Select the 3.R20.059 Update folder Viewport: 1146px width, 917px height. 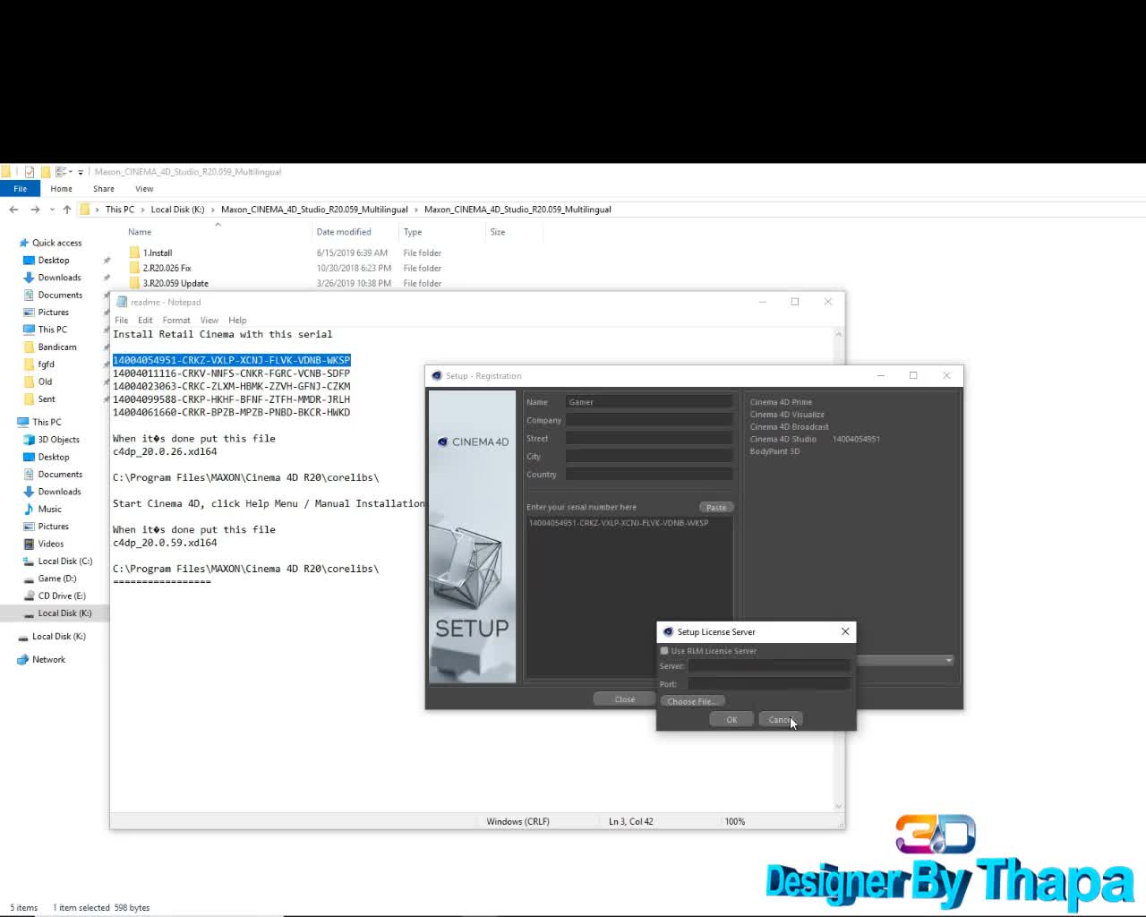point(175,283)
